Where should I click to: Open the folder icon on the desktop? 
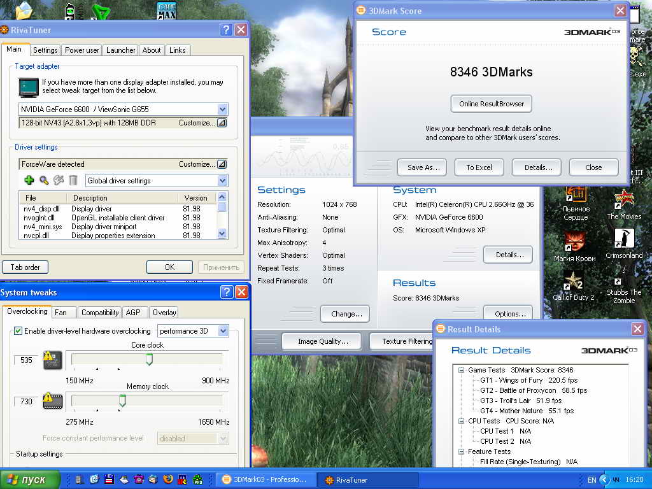click(x=24, y=10)
